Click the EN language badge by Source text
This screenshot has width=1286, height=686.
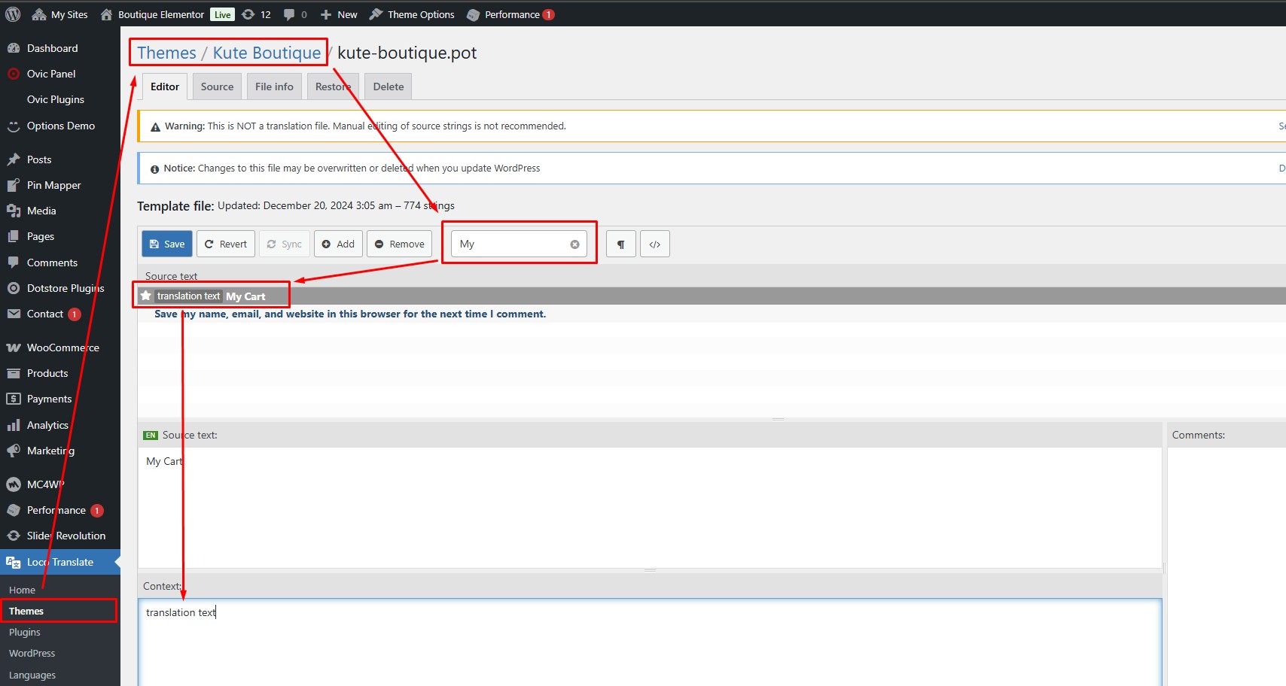coord(151,435)
